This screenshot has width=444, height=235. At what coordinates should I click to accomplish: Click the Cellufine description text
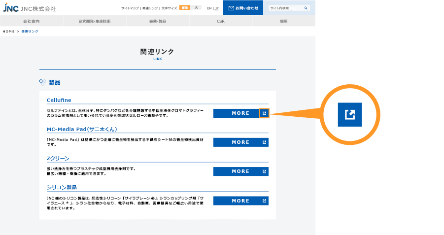125,113
